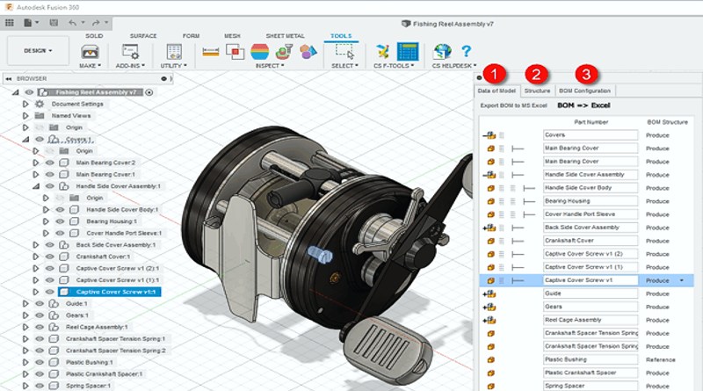The height and width of the screenshot is (391, 703).
Task: Select the Data of Model tab
Action: tap(496, 91)
